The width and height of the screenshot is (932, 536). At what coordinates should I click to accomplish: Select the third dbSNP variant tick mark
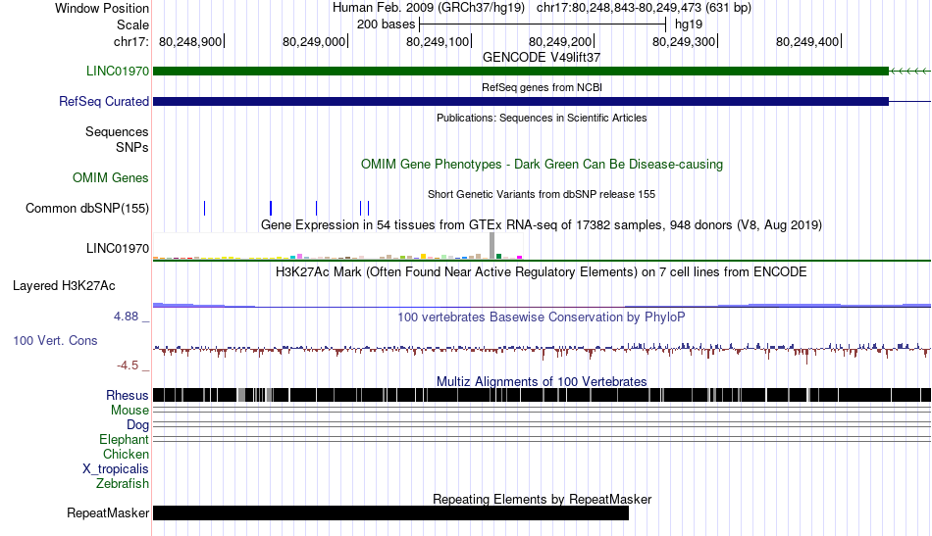pos(316,209)
